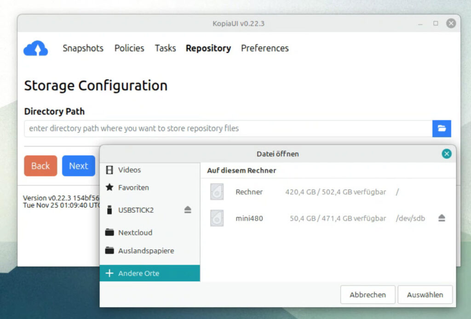
Task: Eject the mini480 drive
Action: pyautogui.click(x=442, y=218)
